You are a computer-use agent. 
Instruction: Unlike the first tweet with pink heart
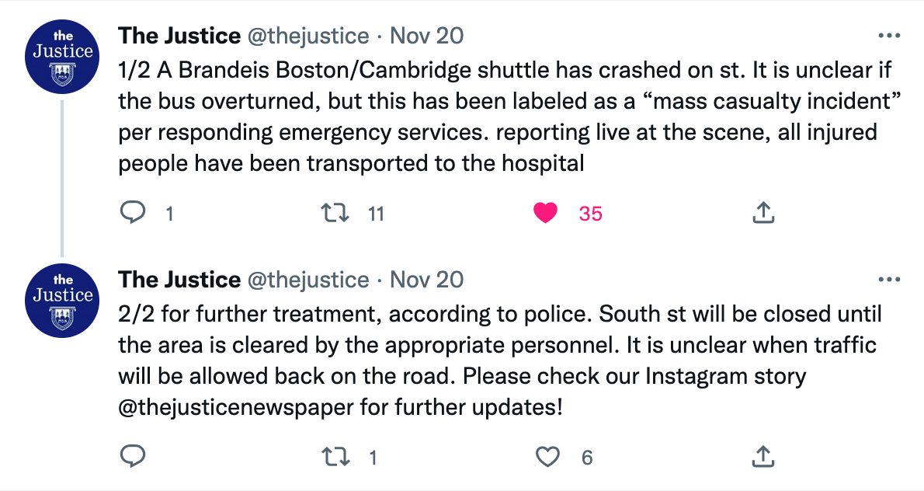point(547,212)
